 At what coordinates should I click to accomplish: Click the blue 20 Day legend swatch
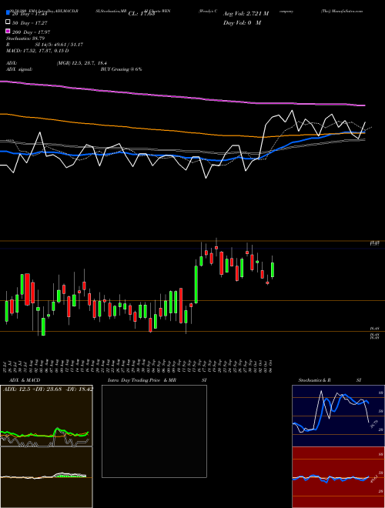(x=8, y=13)
